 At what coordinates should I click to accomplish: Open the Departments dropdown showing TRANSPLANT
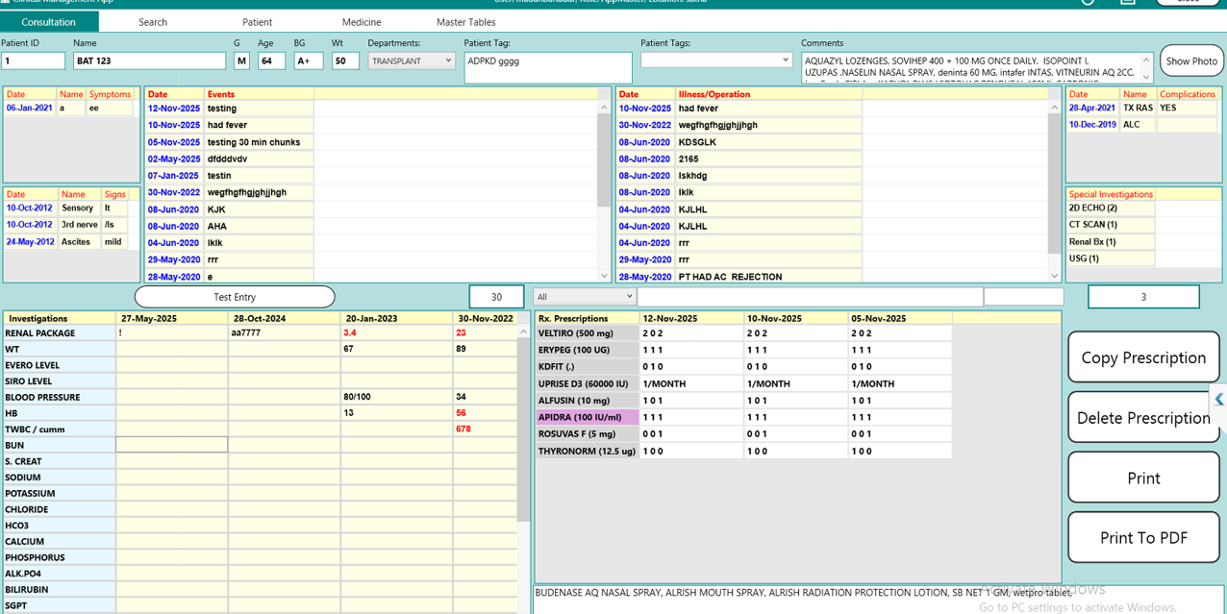click(412, 61)
